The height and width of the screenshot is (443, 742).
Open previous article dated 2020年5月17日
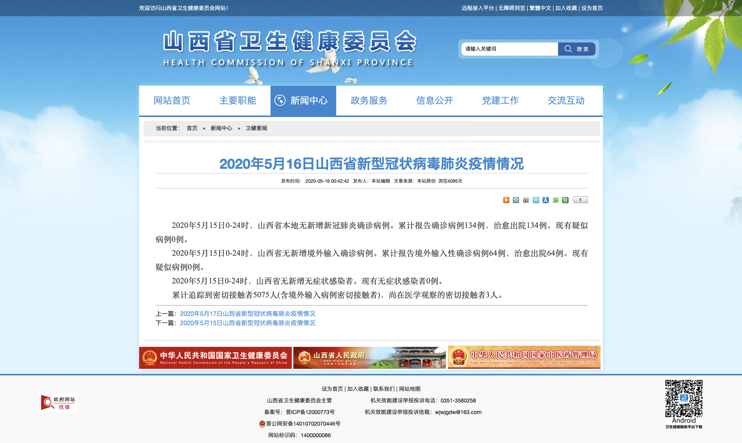pyautogui.click(x=248, y=314)
